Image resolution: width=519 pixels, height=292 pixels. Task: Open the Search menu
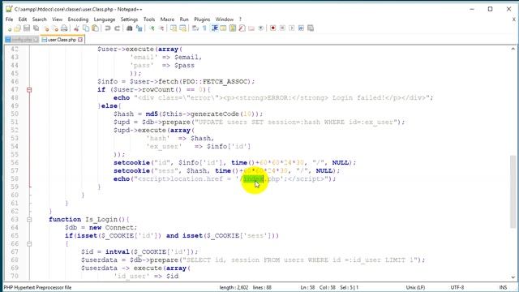coord(40,19)
